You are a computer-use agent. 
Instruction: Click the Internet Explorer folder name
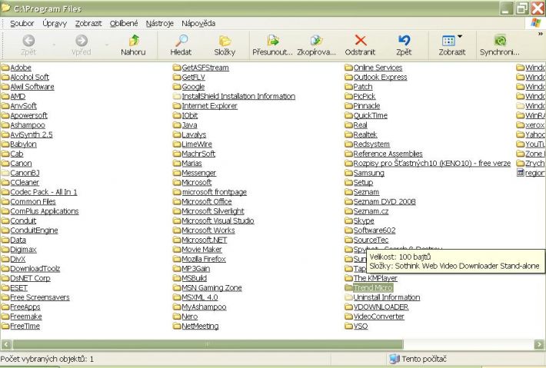coord(210,106)
